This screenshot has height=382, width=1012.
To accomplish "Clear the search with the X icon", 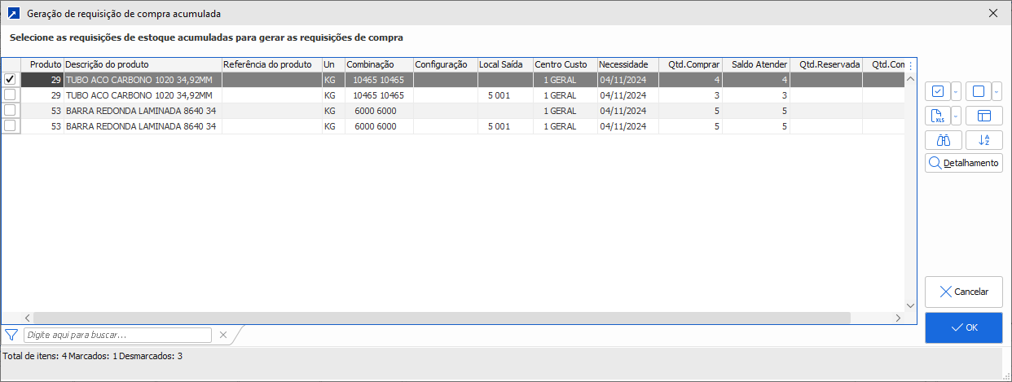I will [223, 335].
